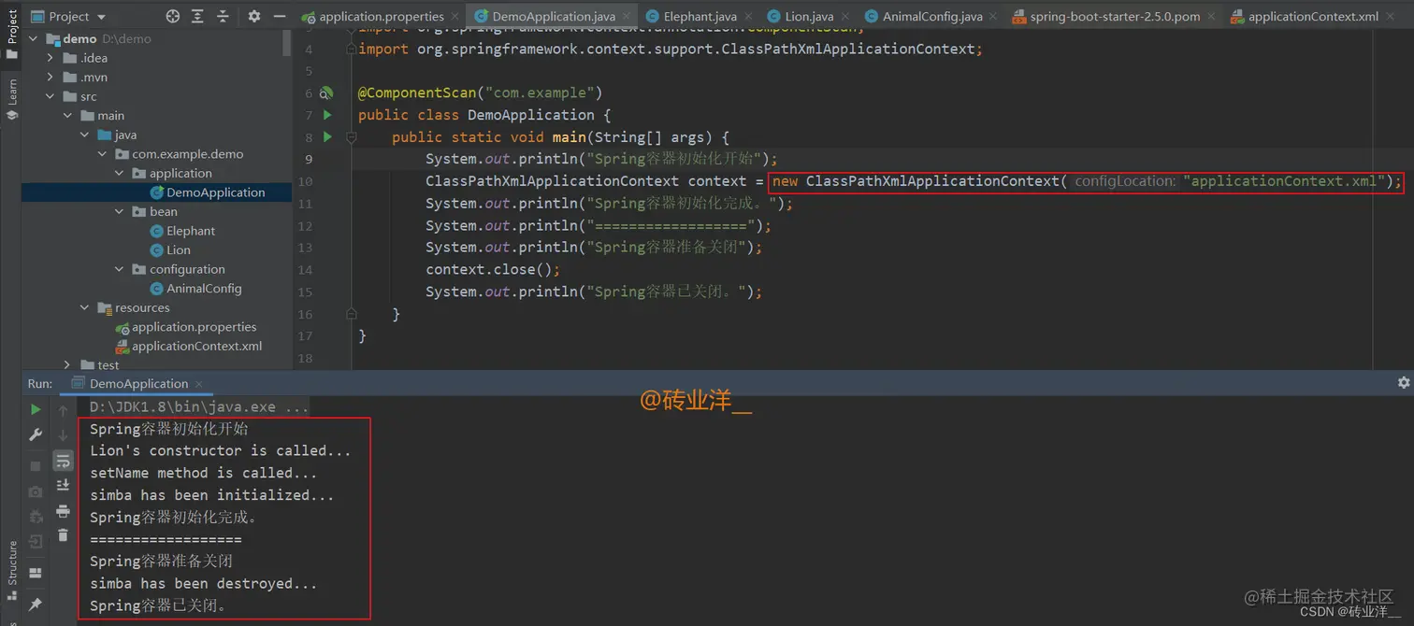Hide the Project panel with minus icon

[x=281, y=16]
